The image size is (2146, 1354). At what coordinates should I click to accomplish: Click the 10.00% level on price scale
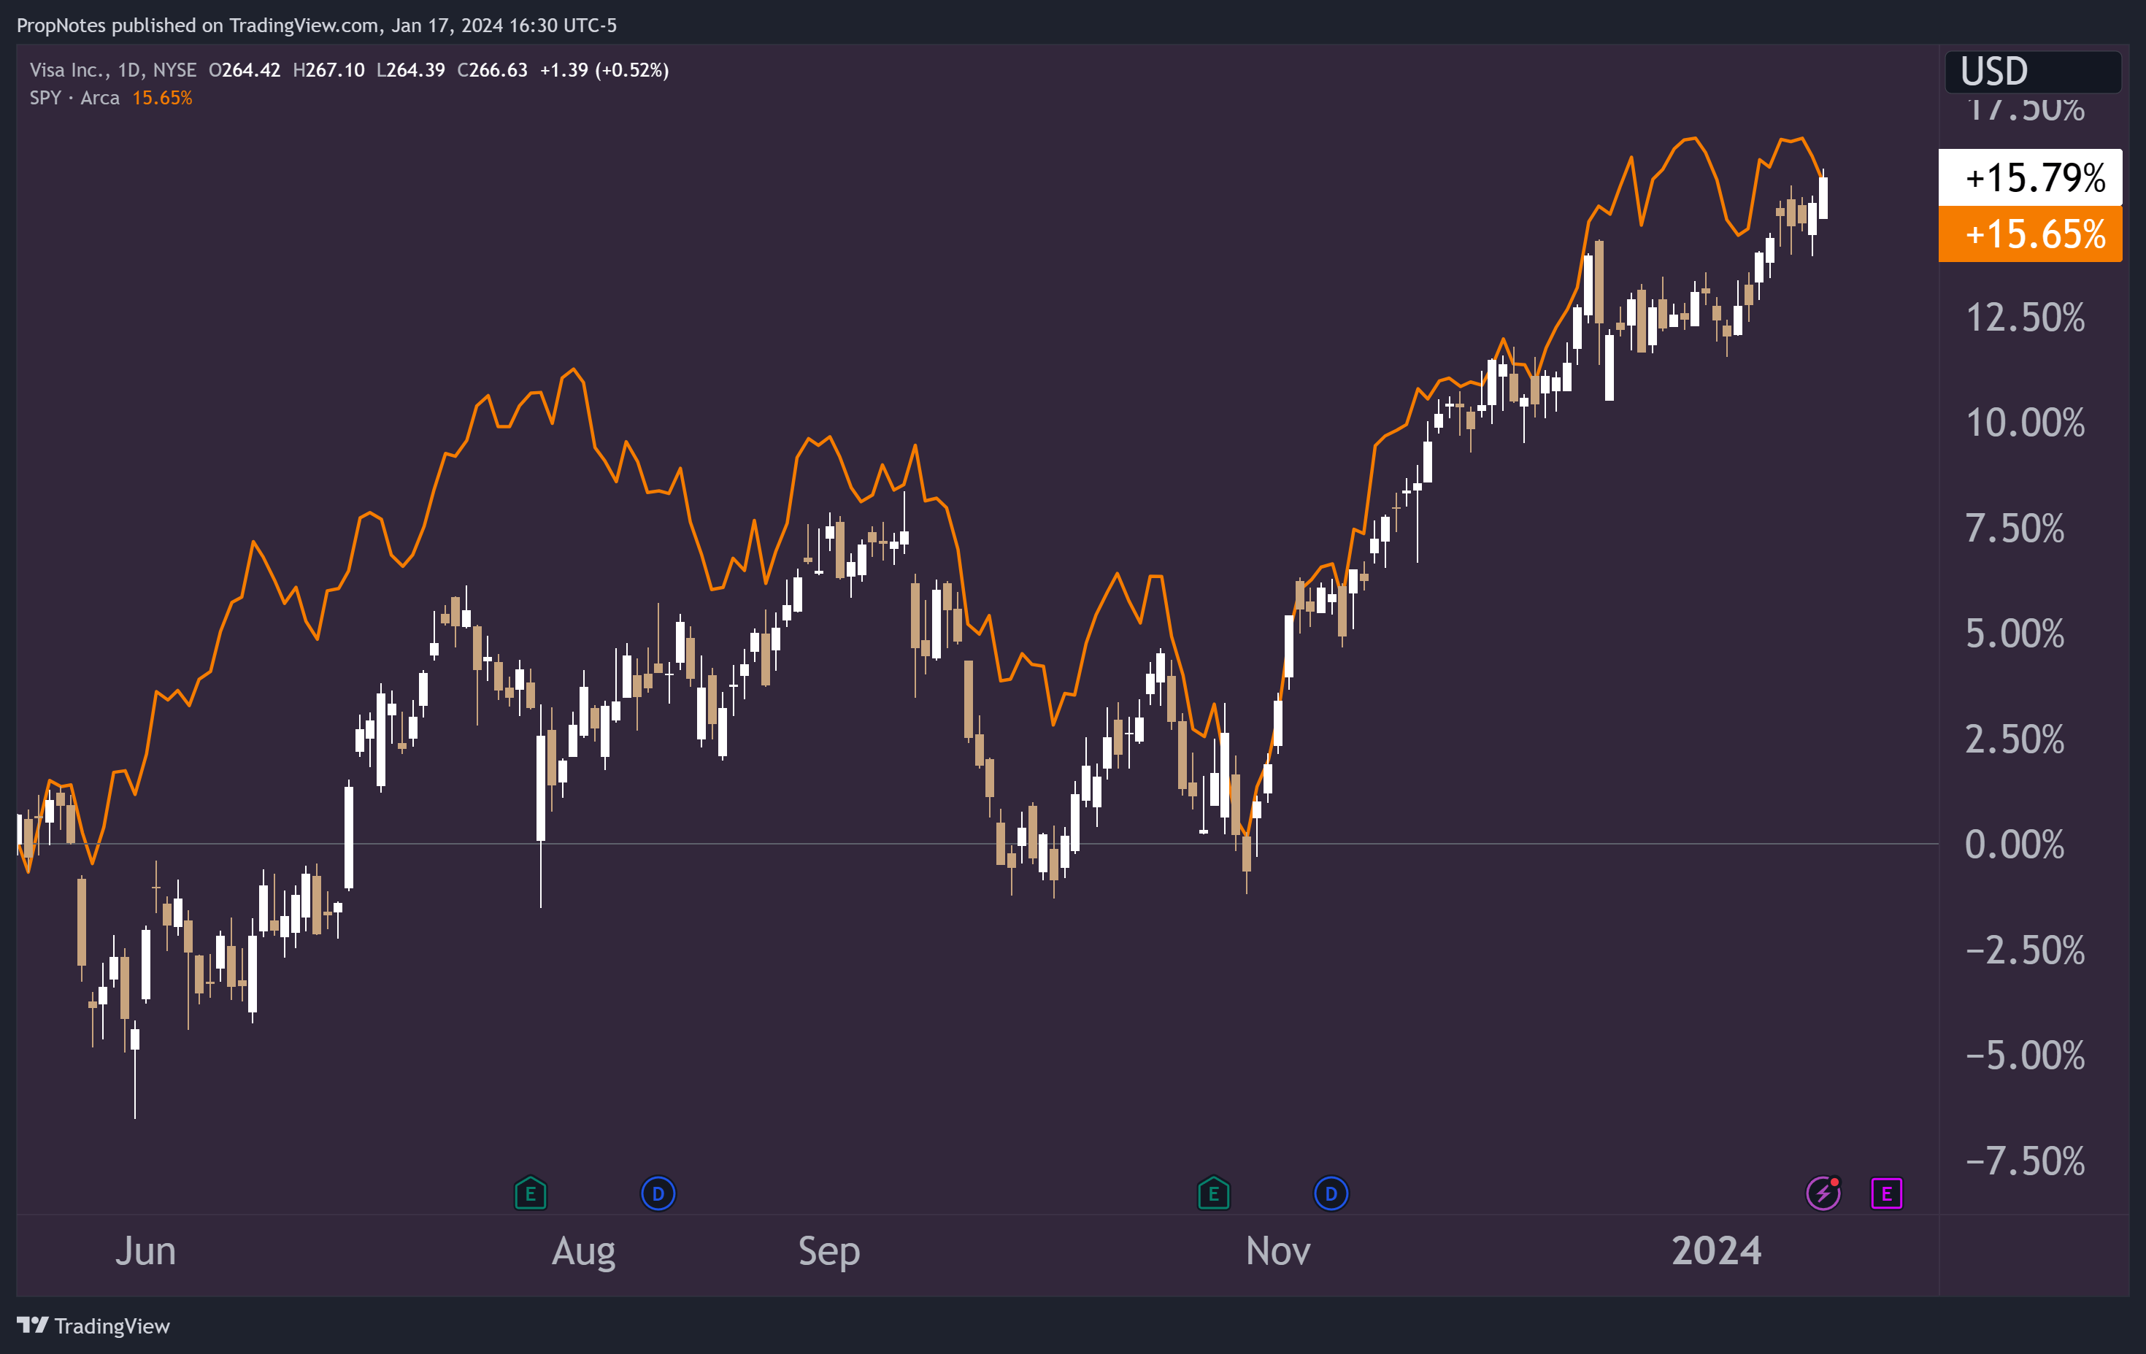click(2025, 423)
